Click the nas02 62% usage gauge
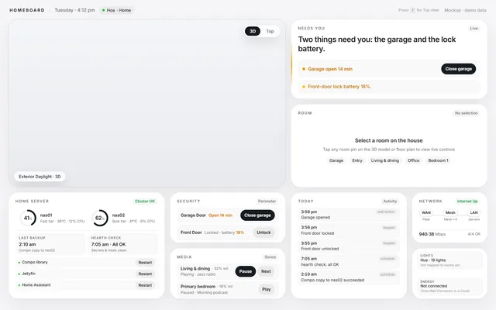 (x=100, y=218)
